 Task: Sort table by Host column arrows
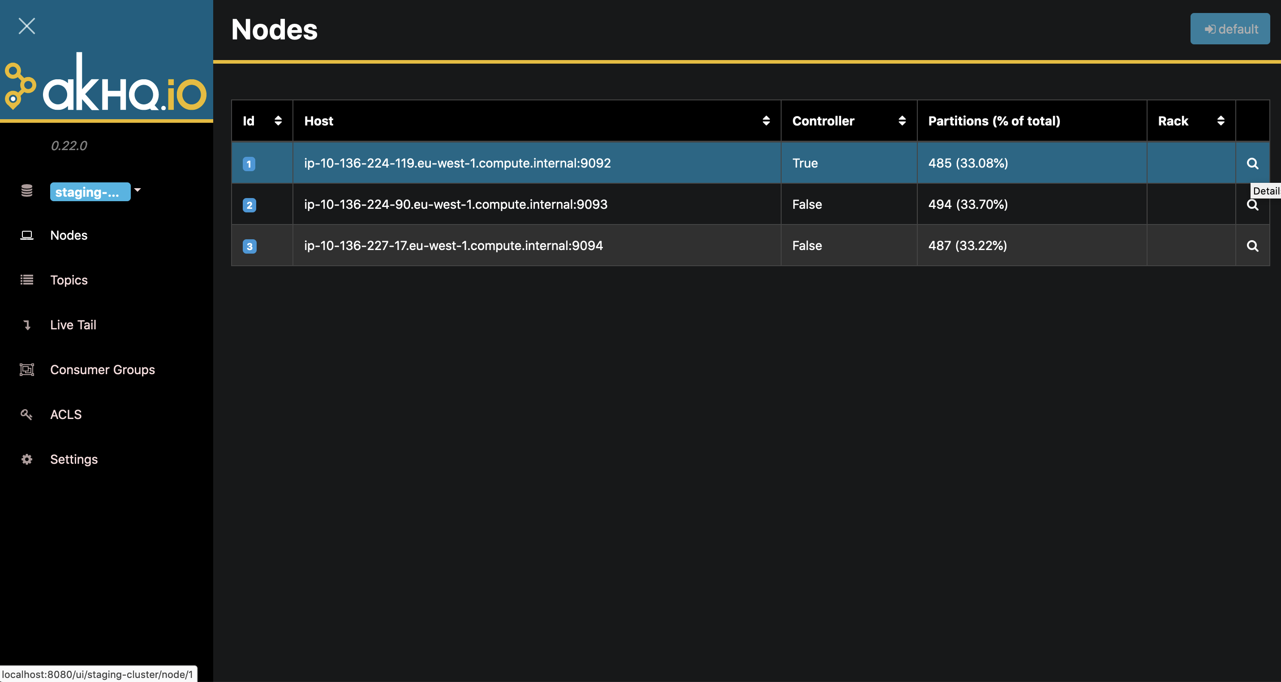(x=766, y=121)
